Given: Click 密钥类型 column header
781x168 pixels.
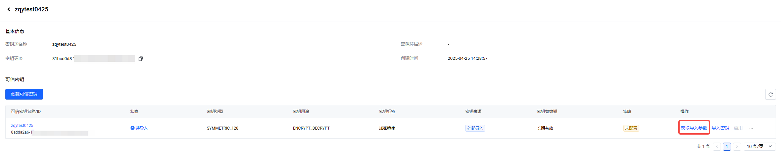Looking at the screenshot, I should tap(215, 112).
